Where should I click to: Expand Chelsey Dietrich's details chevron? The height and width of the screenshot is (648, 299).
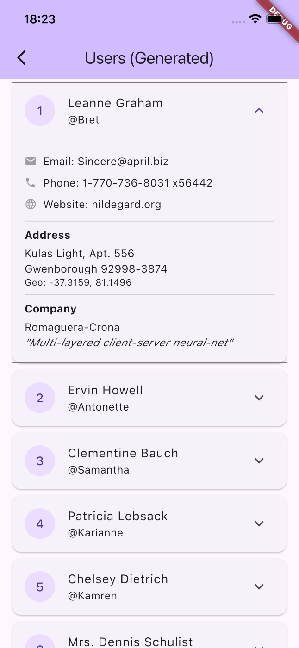click(x=259, y=586)
